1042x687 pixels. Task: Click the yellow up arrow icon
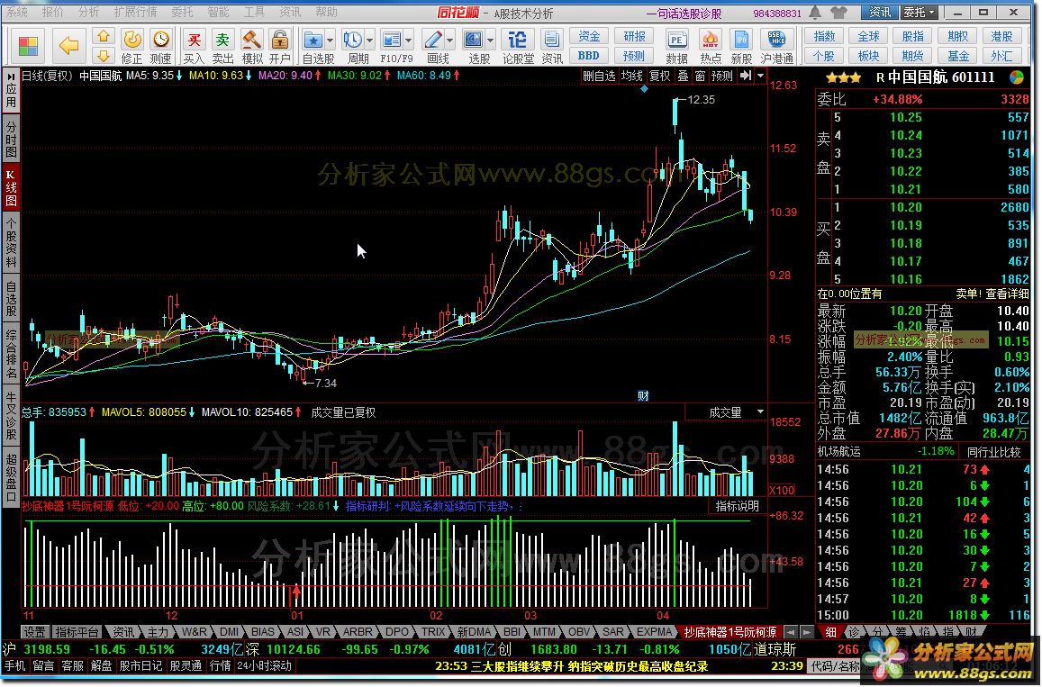pyautogui.click(x=103, y=36)
